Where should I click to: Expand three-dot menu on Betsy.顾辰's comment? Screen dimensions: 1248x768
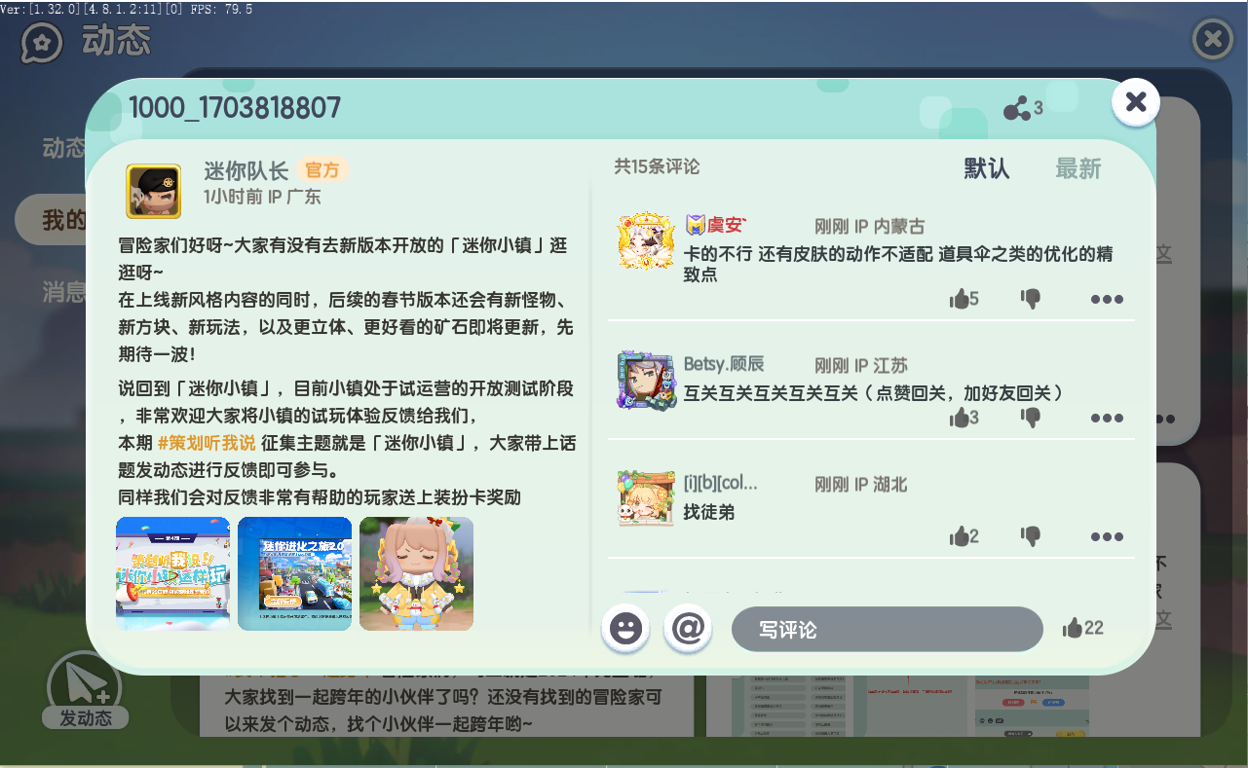coord(1107,419)
